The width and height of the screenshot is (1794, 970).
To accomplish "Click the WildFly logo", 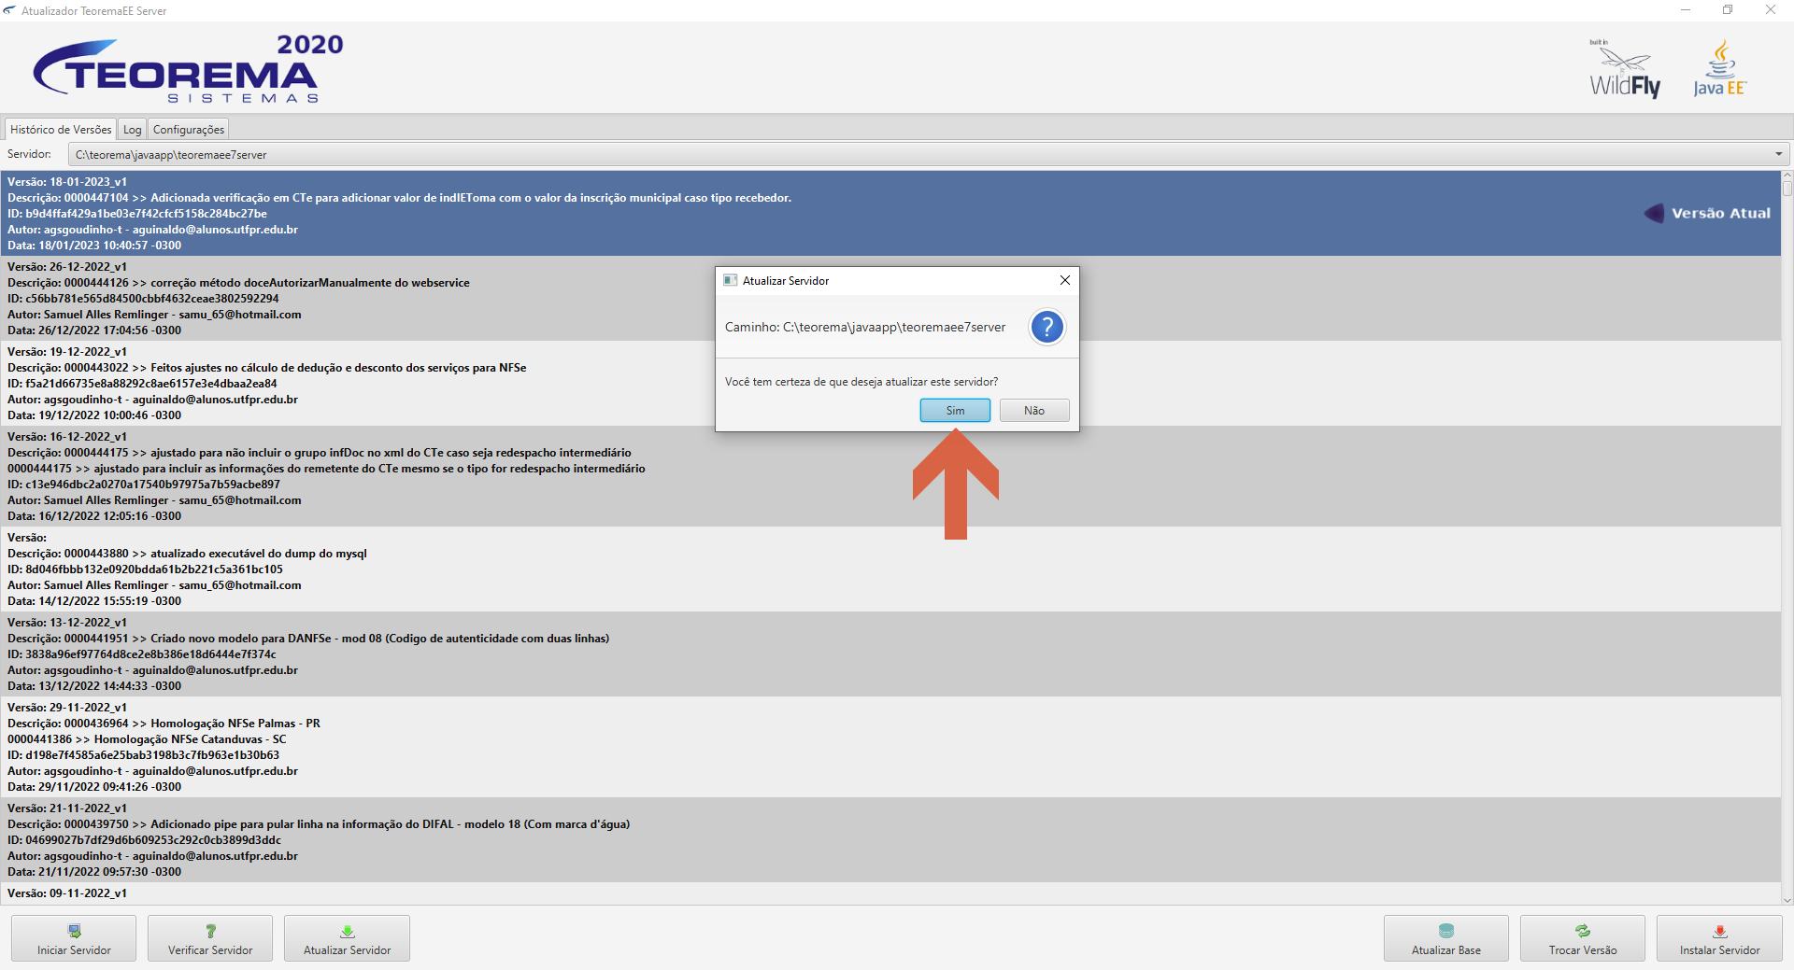I will coord(1625,69).
